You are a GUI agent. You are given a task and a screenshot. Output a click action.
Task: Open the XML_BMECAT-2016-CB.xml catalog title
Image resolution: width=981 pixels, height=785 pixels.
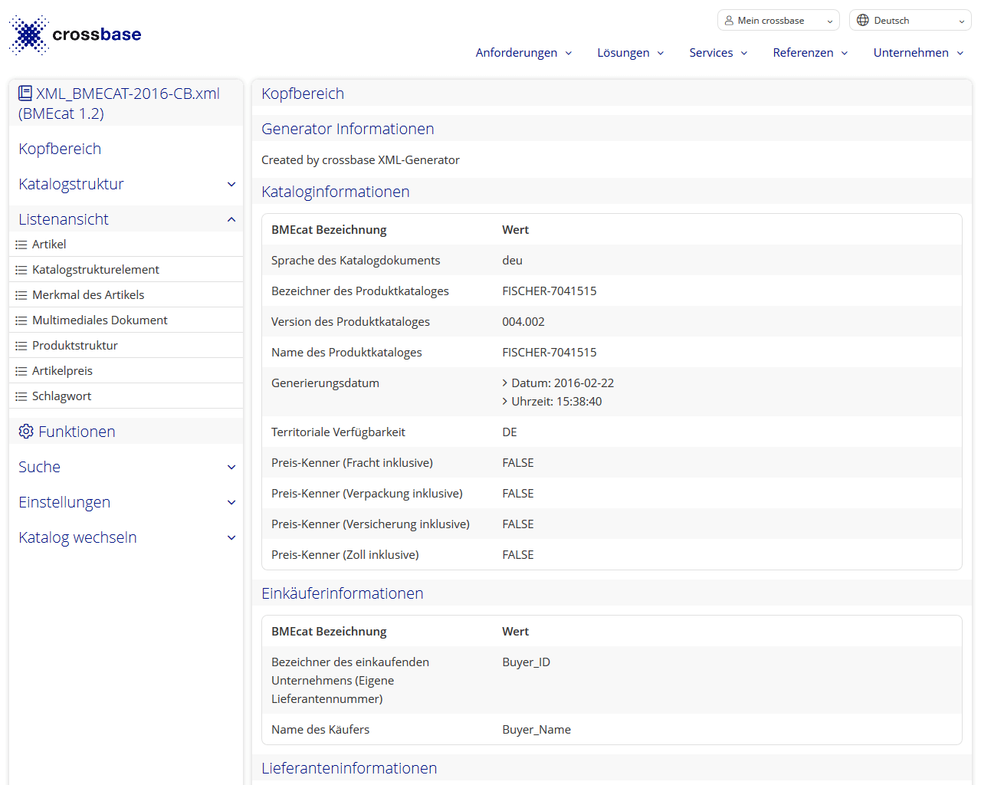[x=120, y=103]
